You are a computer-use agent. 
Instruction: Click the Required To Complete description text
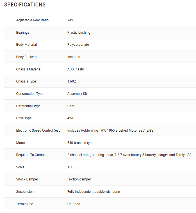129,155
